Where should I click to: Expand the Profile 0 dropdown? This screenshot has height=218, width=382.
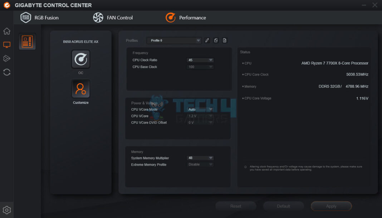coord(174,40)
